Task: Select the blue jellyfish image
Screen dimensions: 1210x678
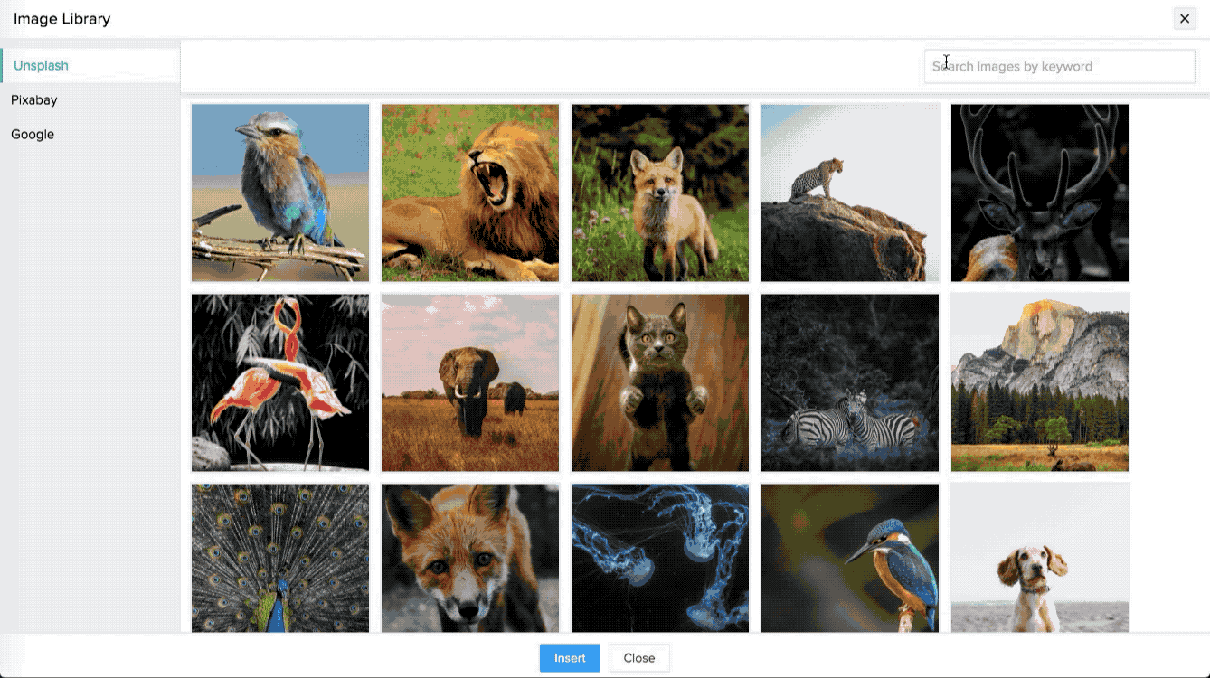Action: click(660, 558)
